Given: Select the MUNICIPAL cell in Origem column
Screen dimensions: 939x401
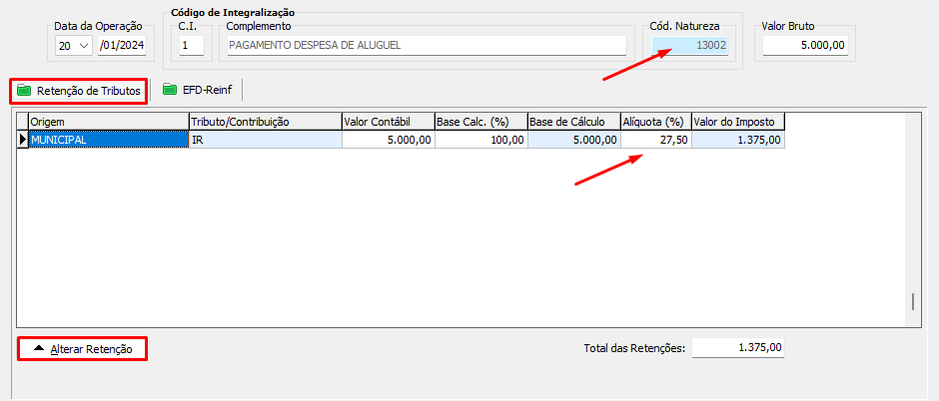Looking at the screenshot, I should tap(108, 141).
